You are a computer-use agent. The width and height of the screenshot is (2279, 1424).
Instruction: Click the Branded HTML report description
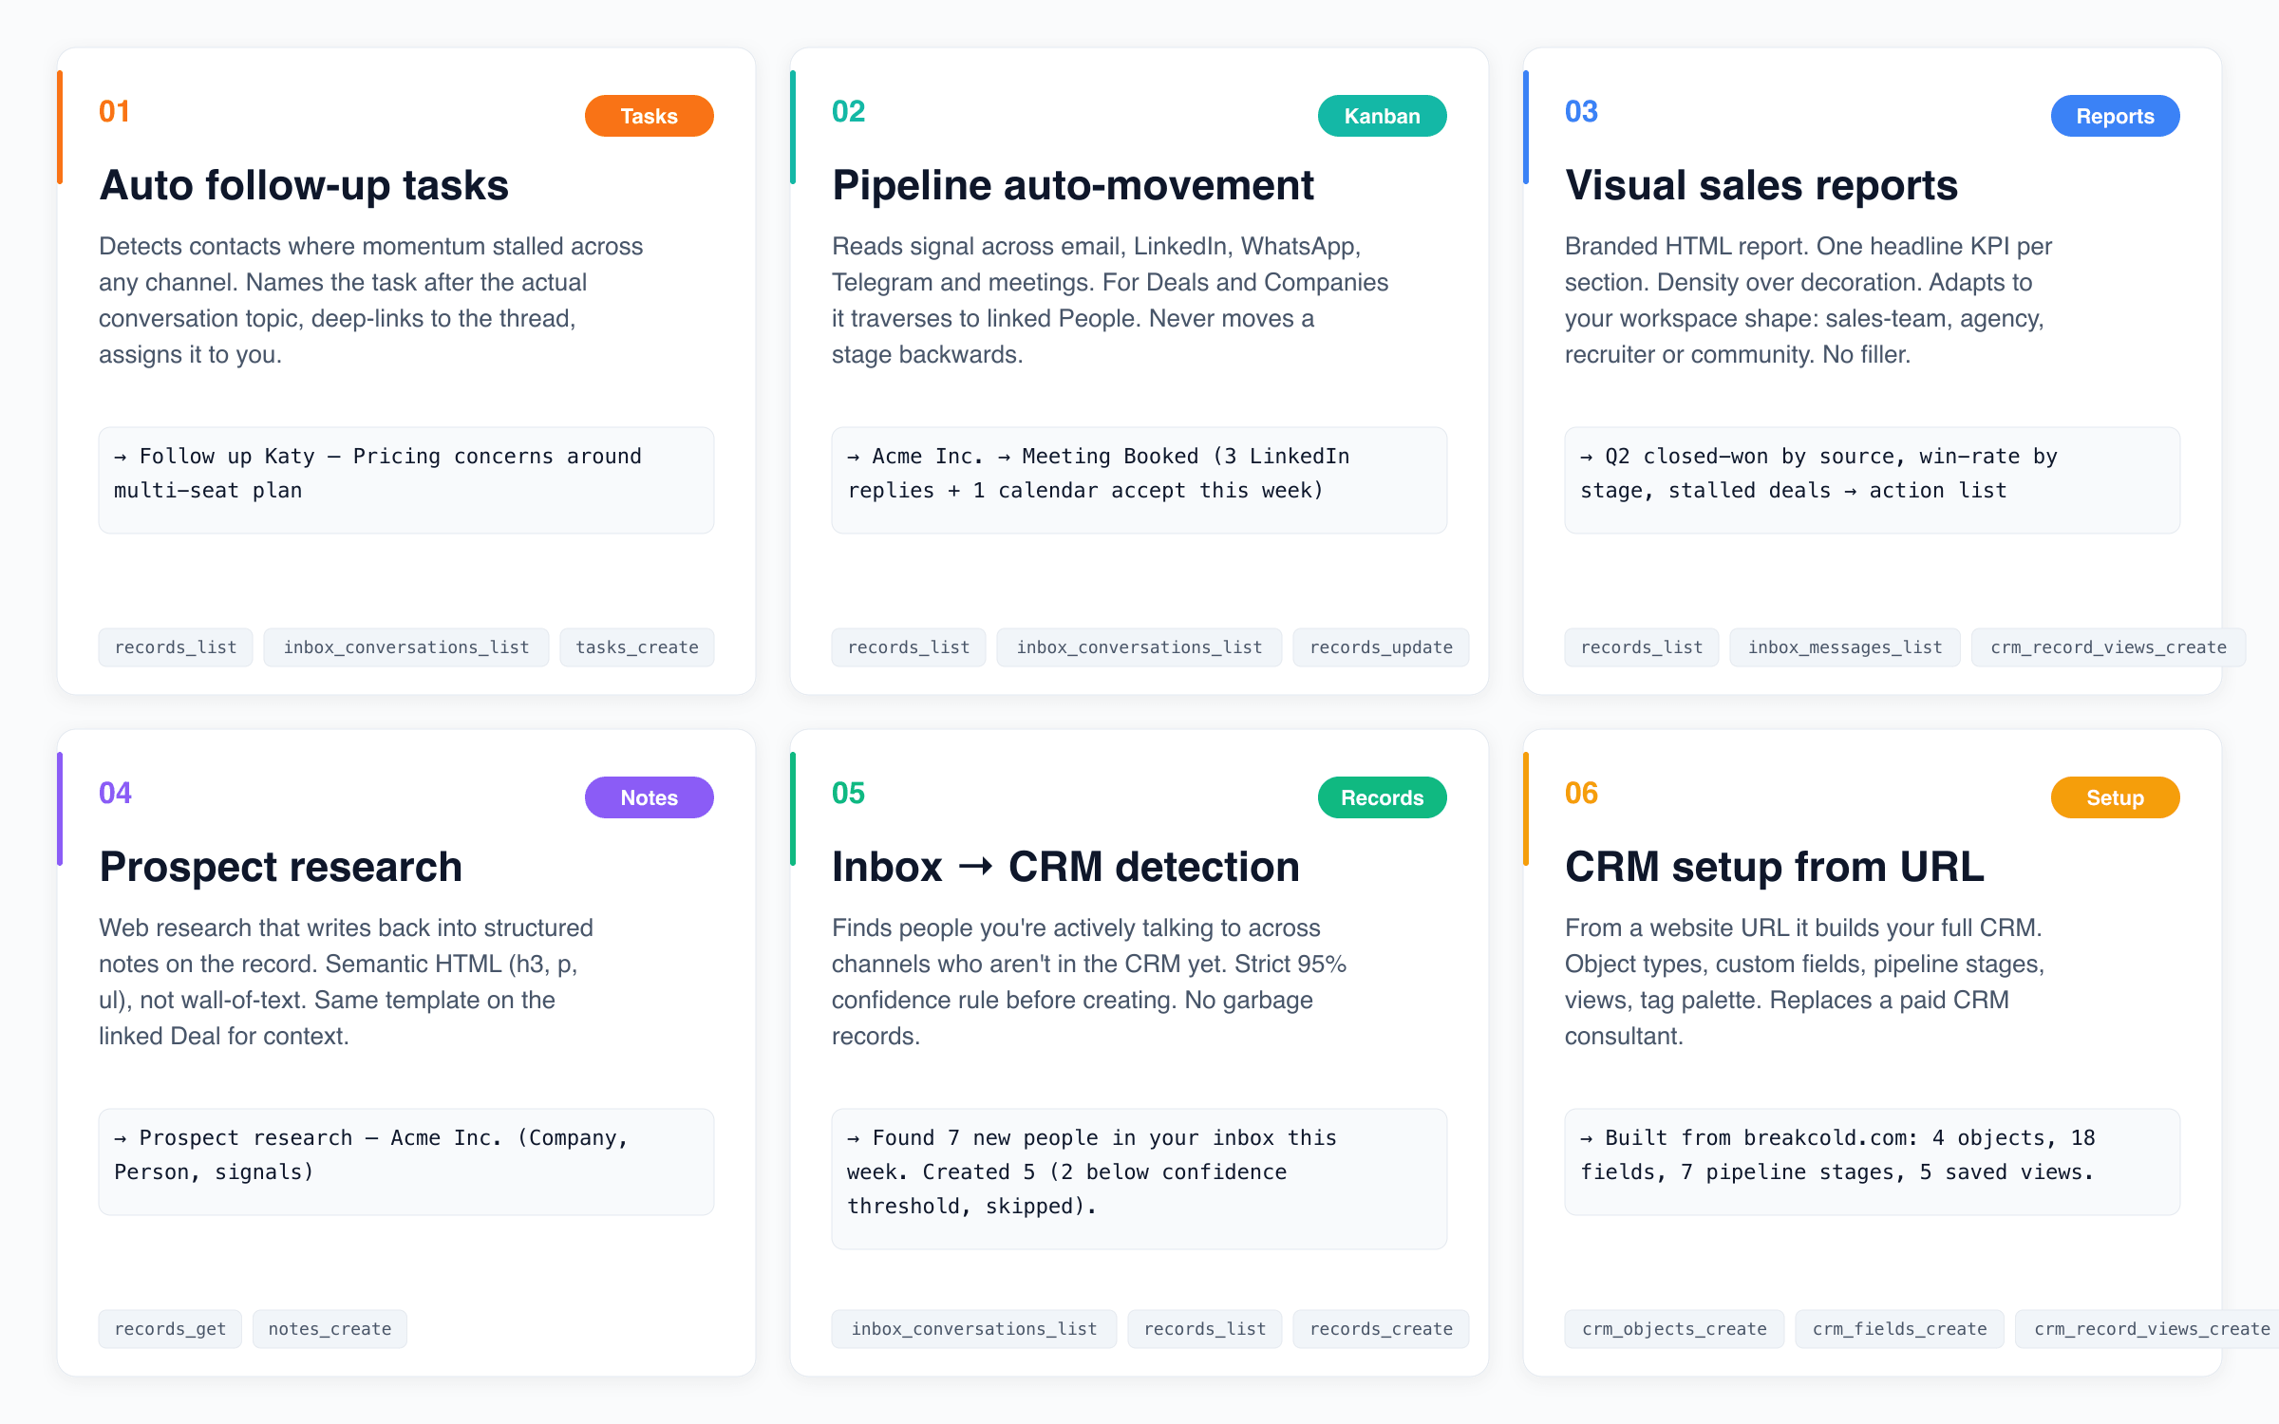tap(1808, 300)
